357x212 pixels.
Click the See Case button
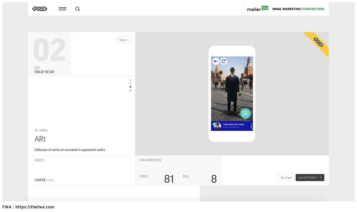click(286, 177)
